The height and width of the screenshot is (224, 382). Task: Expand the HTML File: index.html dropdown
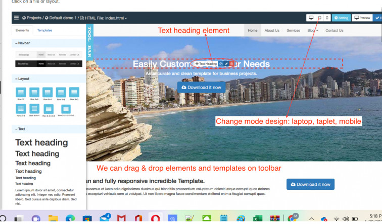104,18
